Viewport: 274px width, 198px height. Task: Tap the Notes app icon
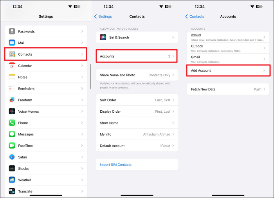[12, 77]
